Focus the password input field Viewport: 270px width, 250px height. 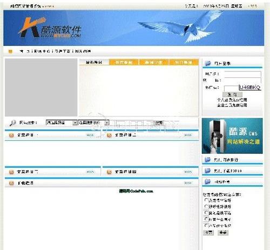coord(242,80)
